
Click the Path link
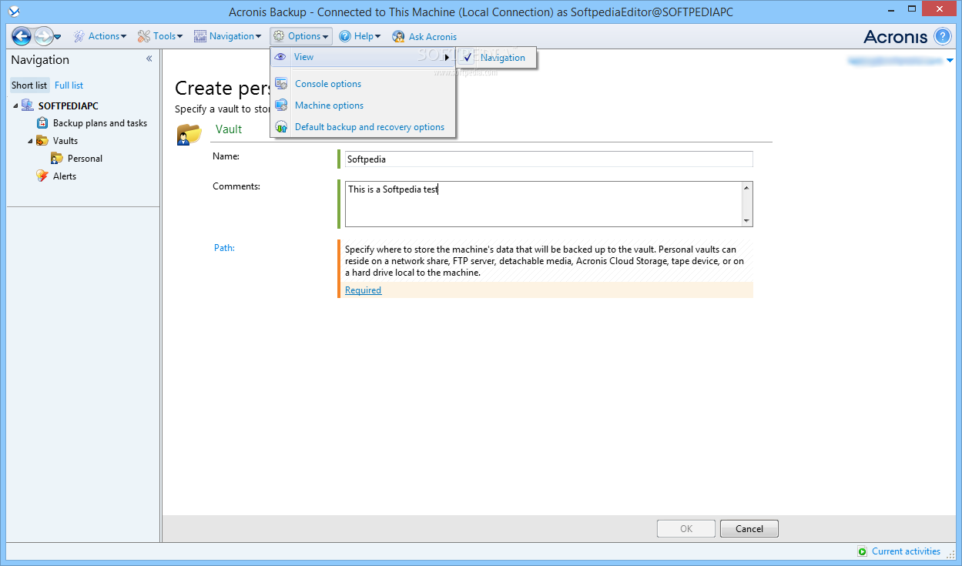click(x=224, y=248)
